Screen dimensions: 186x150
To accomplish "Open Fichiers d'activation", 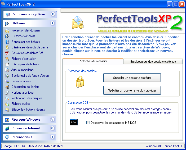I will 24,59.
